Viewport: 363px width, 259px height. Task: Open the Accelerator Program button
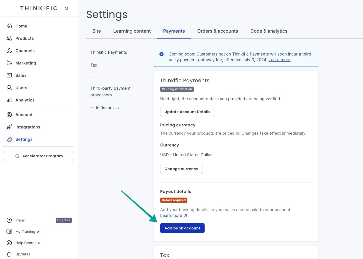coord(39,156)
